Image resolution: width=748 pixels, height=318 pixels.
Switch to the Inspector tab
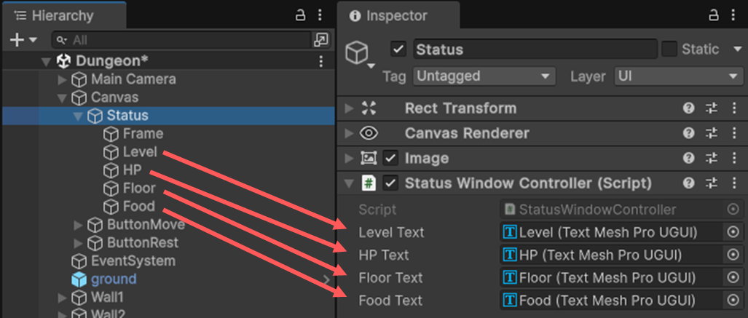click(x=397, y=15)
